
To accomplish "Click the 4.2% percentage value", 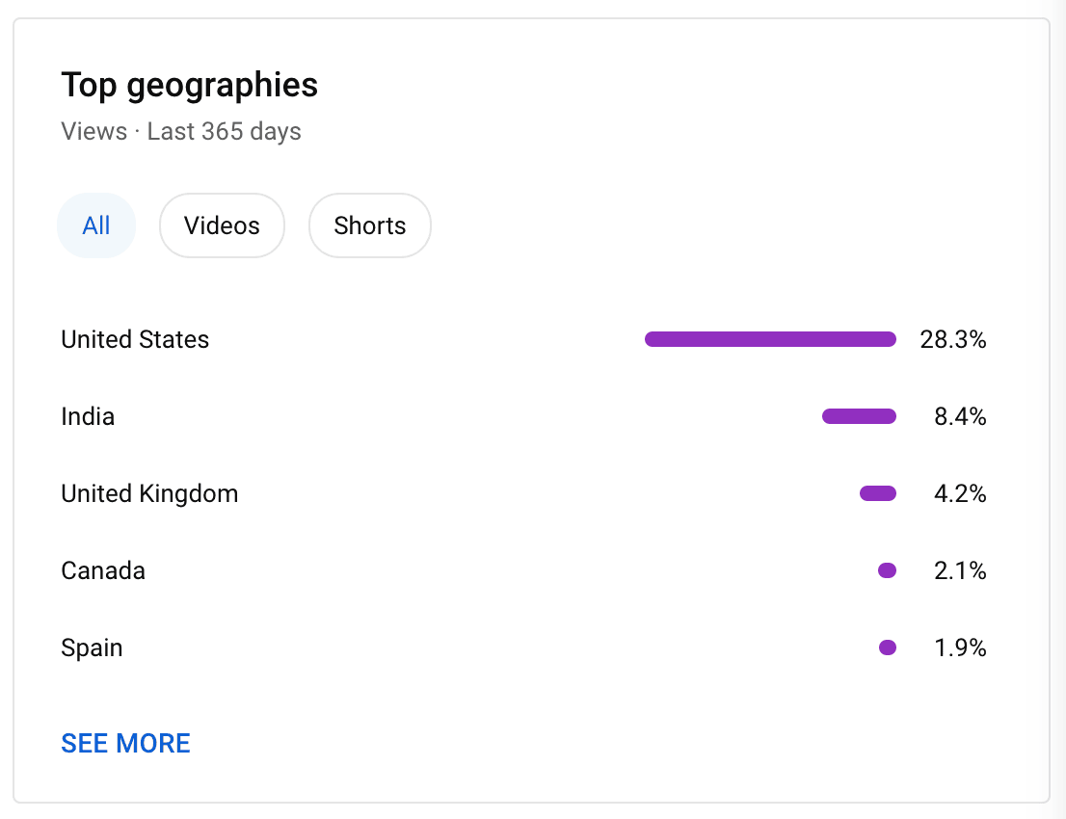I will [959, 493].
